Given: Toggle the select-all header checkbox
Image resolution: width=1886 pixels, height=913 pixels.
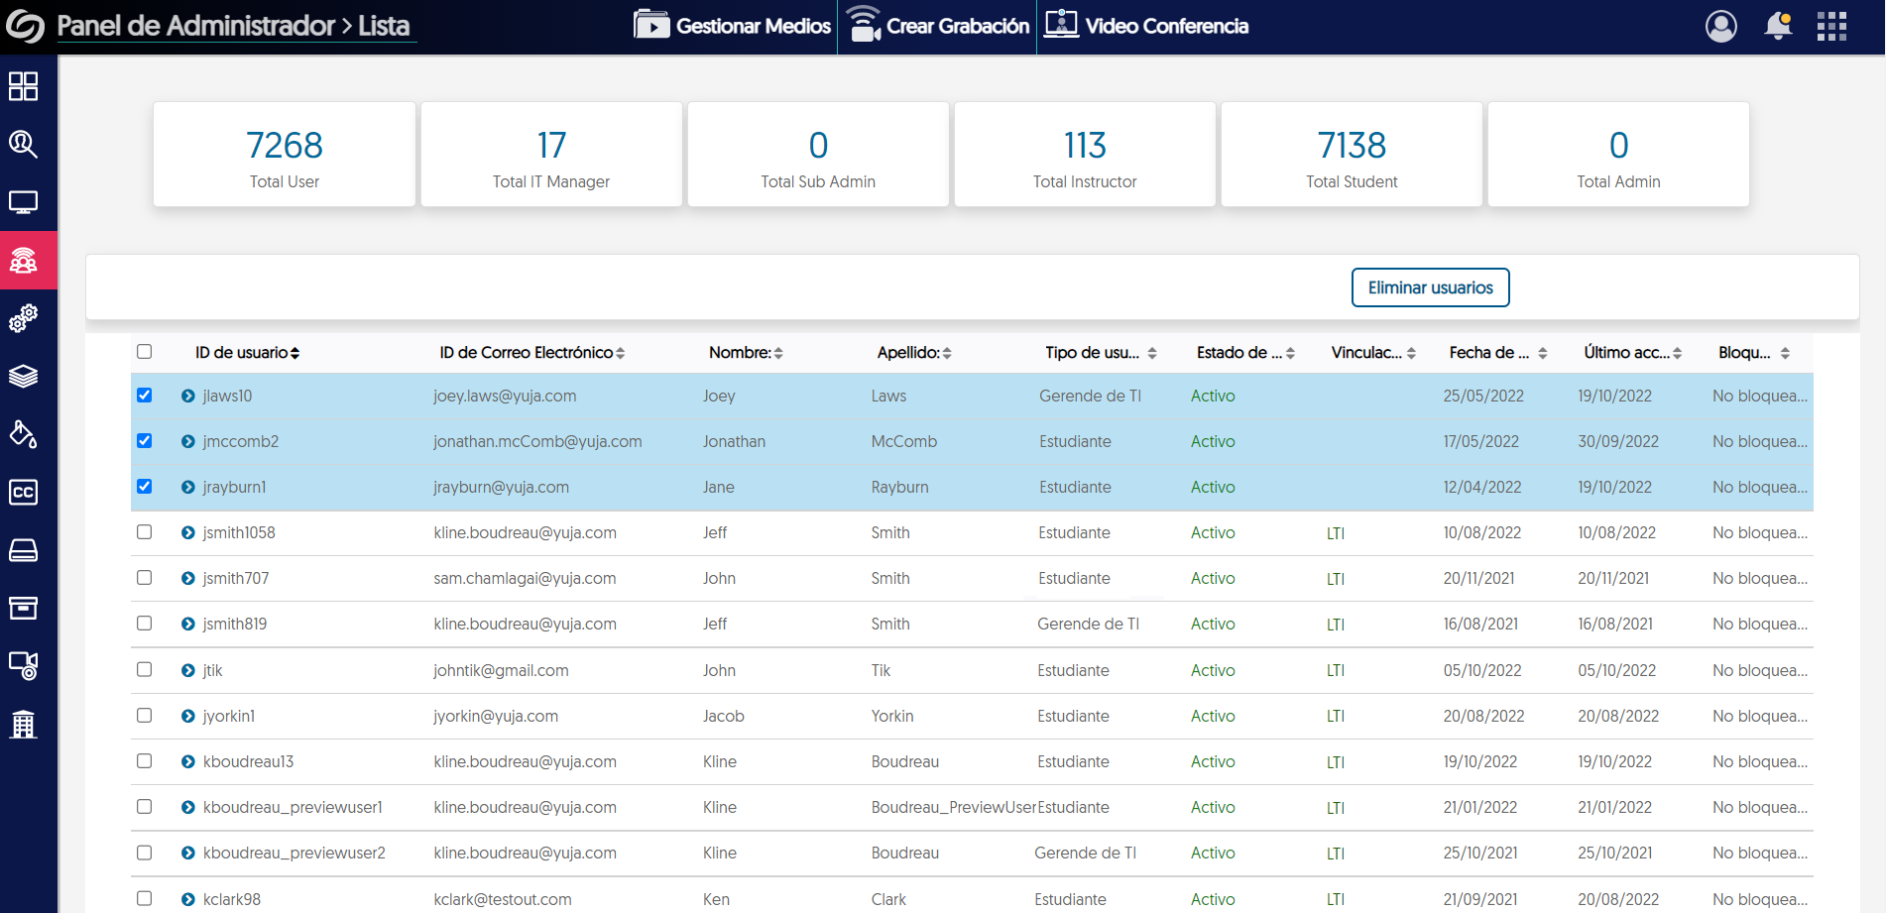Looking at the screenshot, I should [x=145, y=352].
